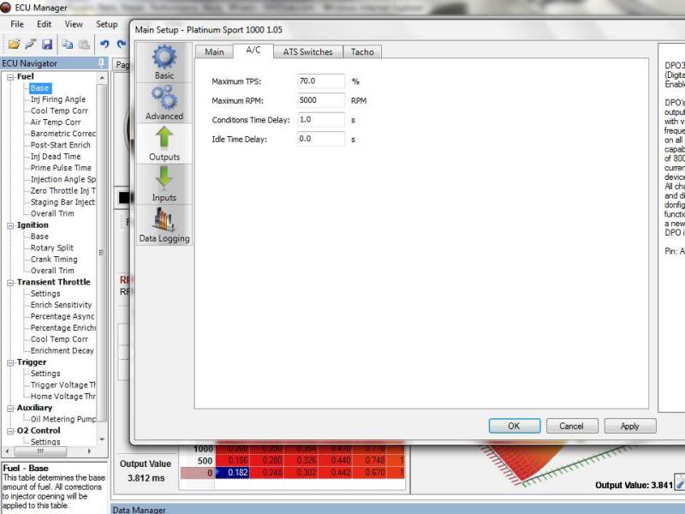Open the File menu
Image resolution: width=685 pixels, height=514 pixels.
point(17,24)
